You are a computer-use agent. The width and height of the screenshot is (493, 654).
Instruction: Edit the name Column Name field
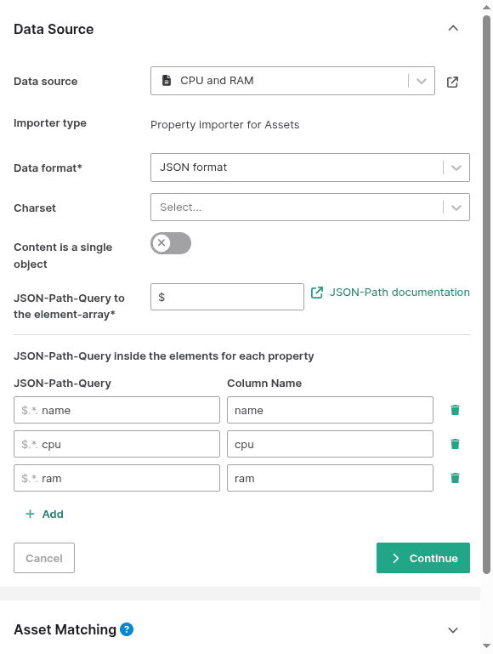[x=330, y=410]
